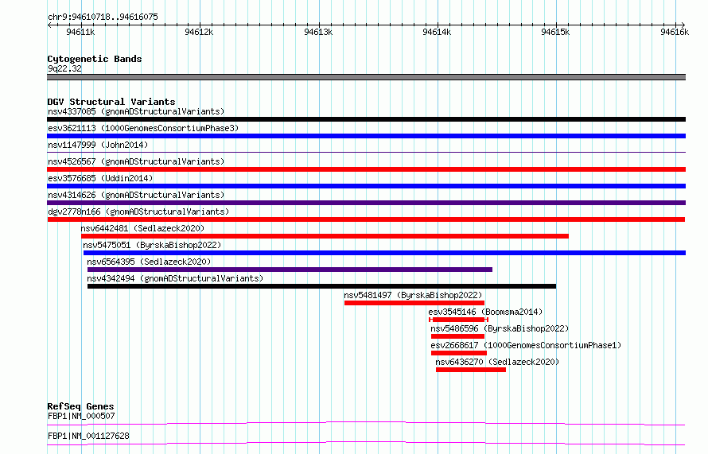The height and width of the screenshot is (454, 708).
Task: Click the DGV Structural Variants track title
Action: pyautogui.click(x=111, y=102)
